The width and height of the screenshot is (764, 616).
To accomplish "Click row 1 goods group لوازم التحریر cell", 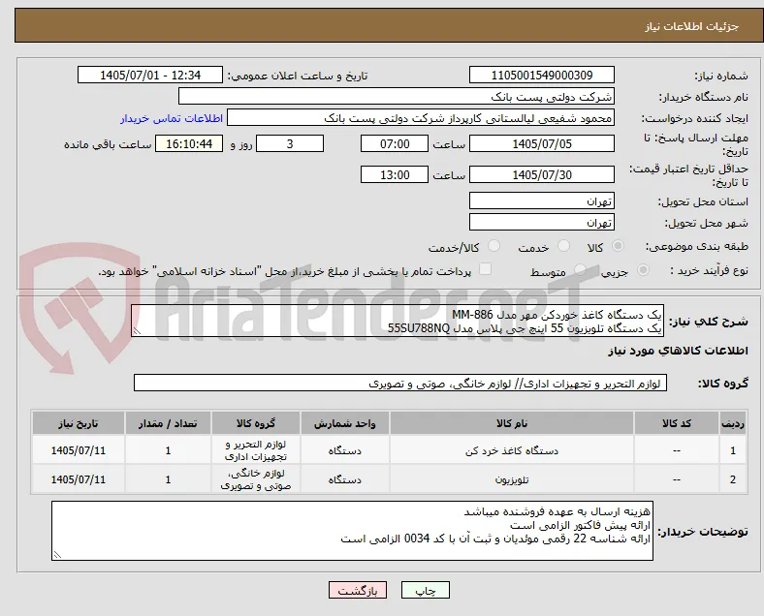I will (x=256, y=450).
